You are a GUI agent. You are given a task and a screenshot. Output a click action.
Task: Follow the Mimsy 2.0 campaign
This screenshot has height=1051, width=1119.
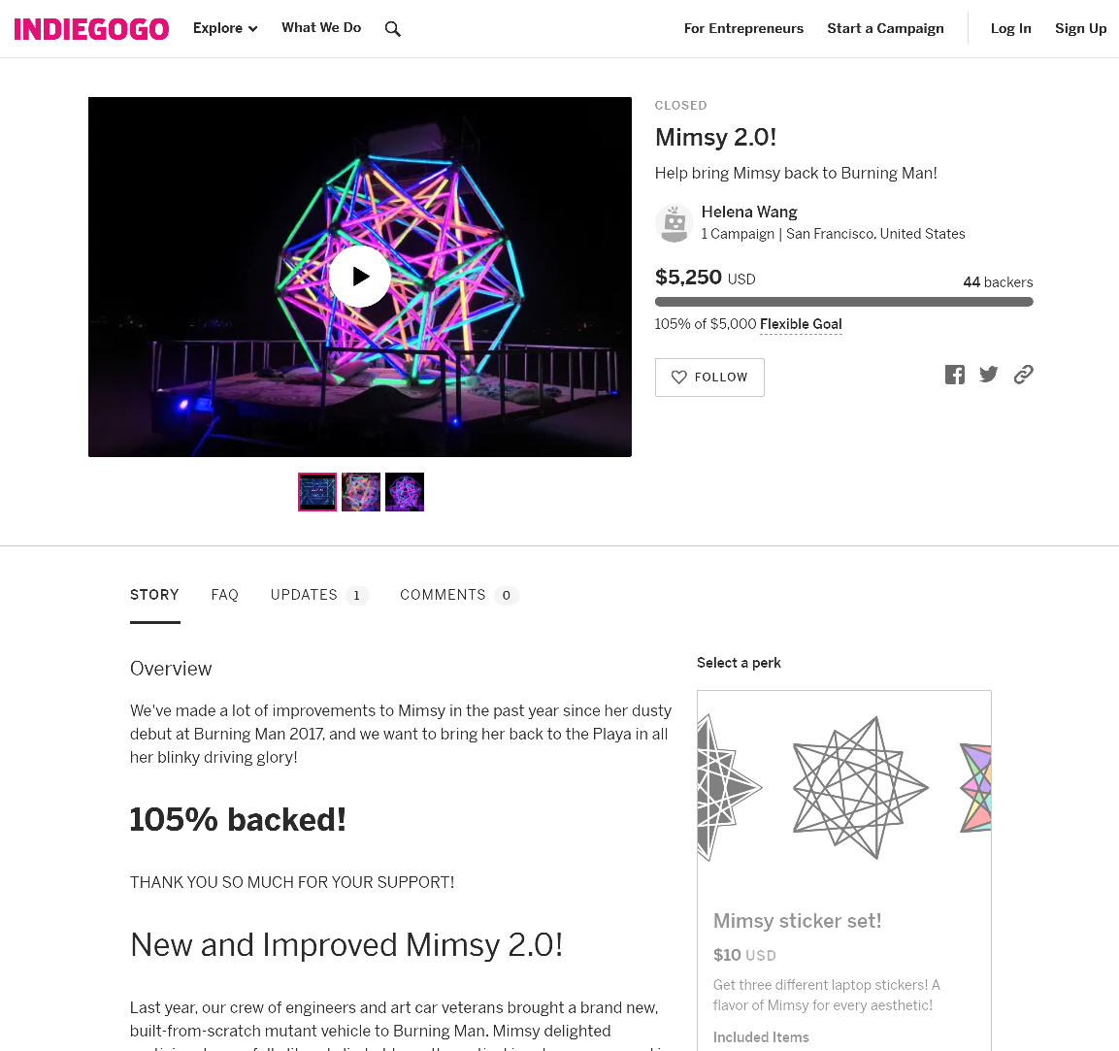pos(709,378)
